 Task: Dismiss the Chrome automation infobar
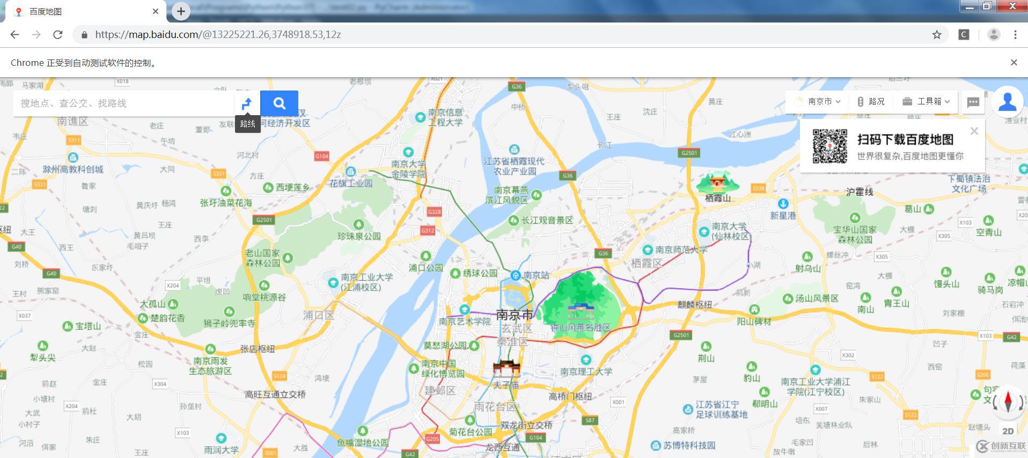click(1014, 63)
